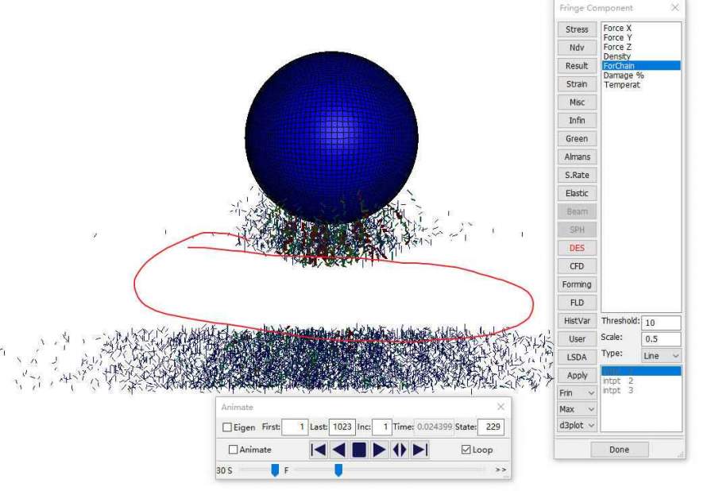Choose Force X from the component list
This screenshot has width=715, height=491.
617,28
